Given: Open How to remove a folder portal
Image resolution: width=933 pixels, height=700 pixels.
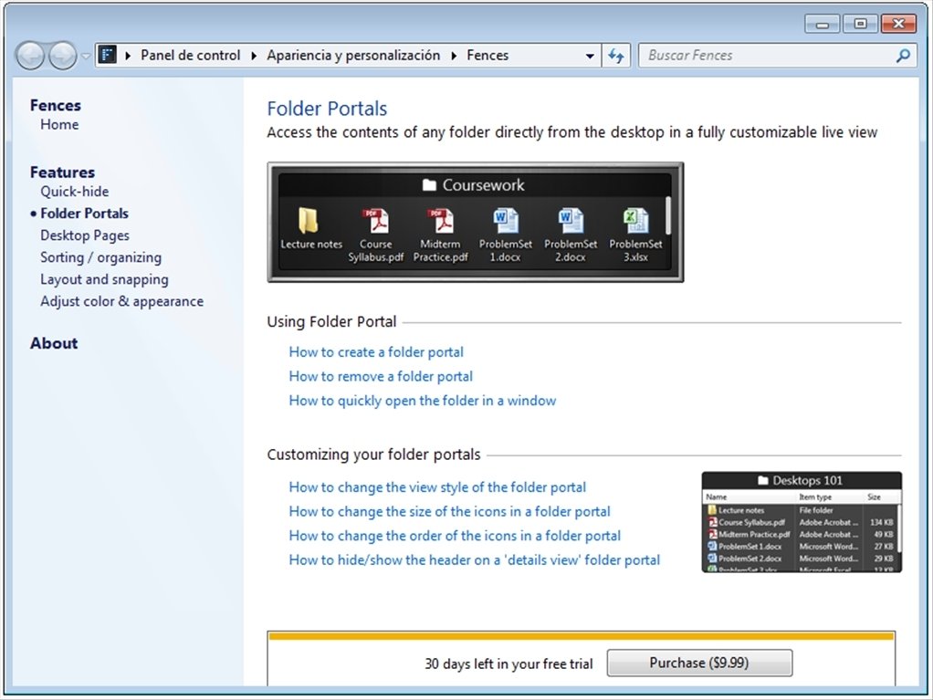Looking at the screenshot, I should (381, 376).
